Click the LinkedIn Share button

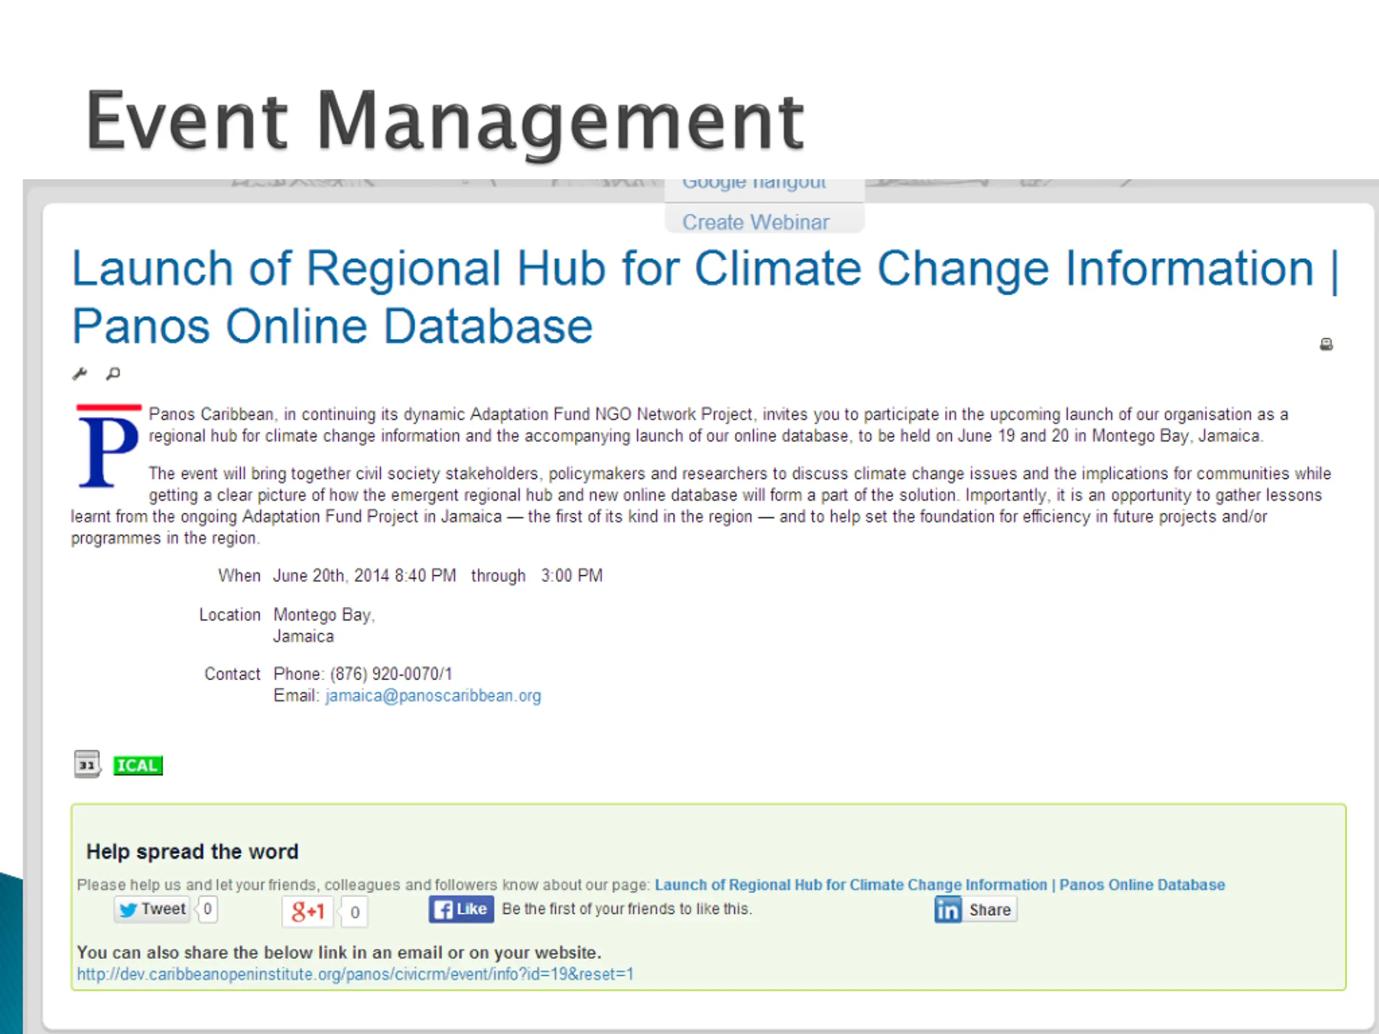976,910
